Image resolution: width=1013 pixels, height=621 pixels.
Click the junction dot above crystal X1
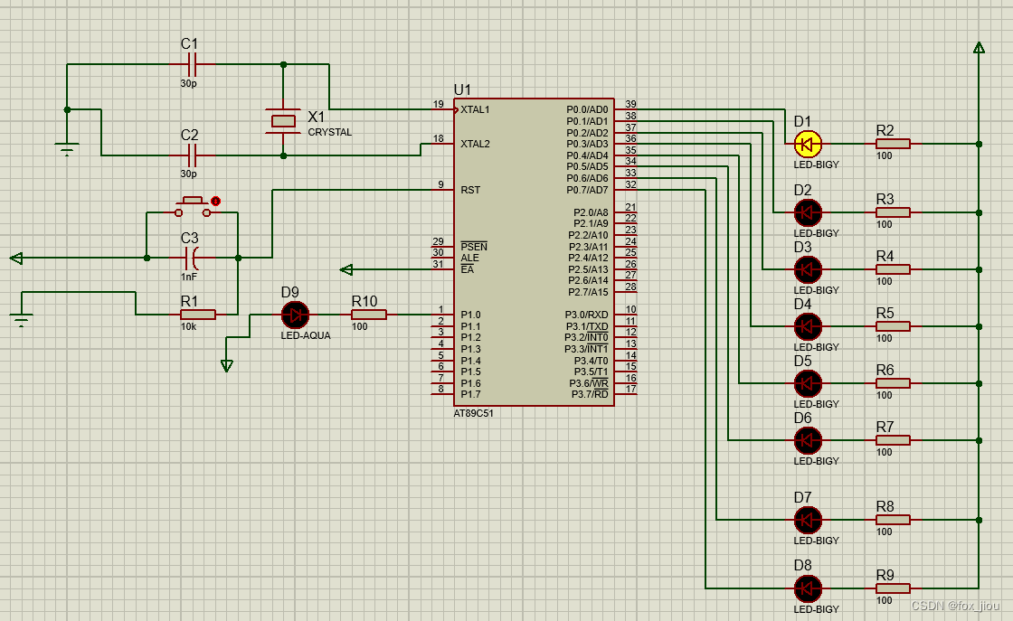coord(283,64)
